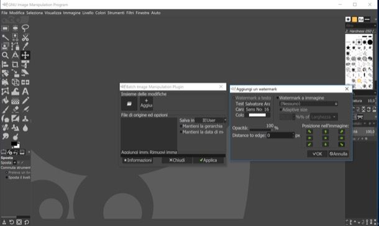Select the Ellipse Select tool
Screen dimensions: 379x226
tap(16, 29)
